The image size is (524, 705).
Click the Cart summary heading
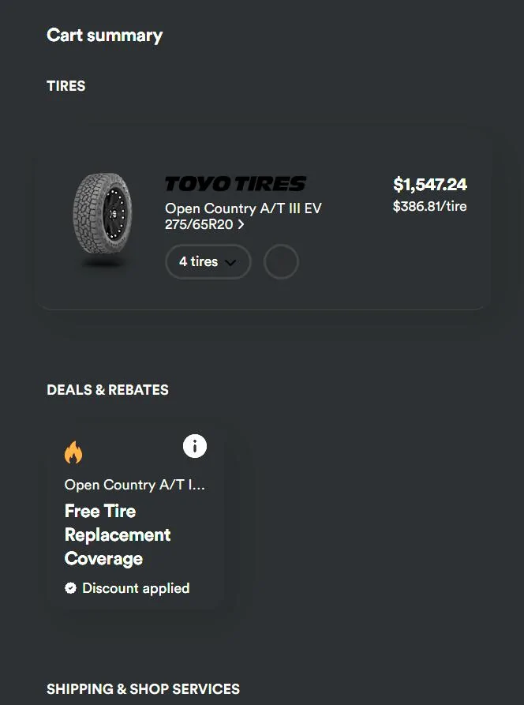104,36
